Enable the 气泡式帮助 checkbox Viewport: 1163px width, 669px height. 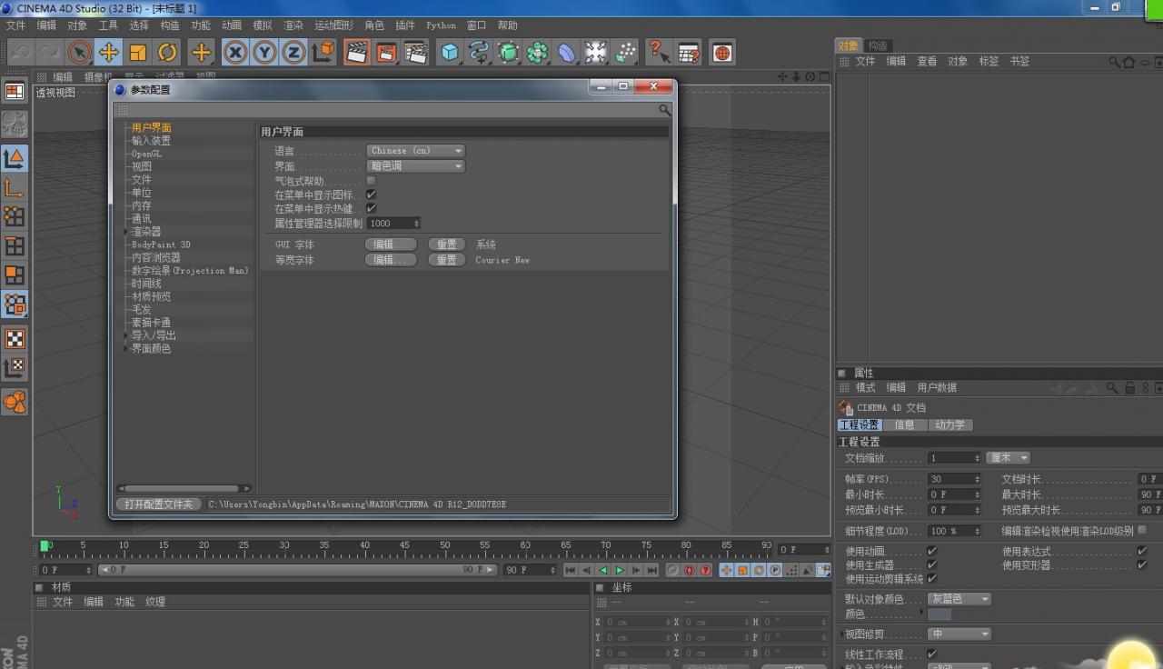(372, 181)
